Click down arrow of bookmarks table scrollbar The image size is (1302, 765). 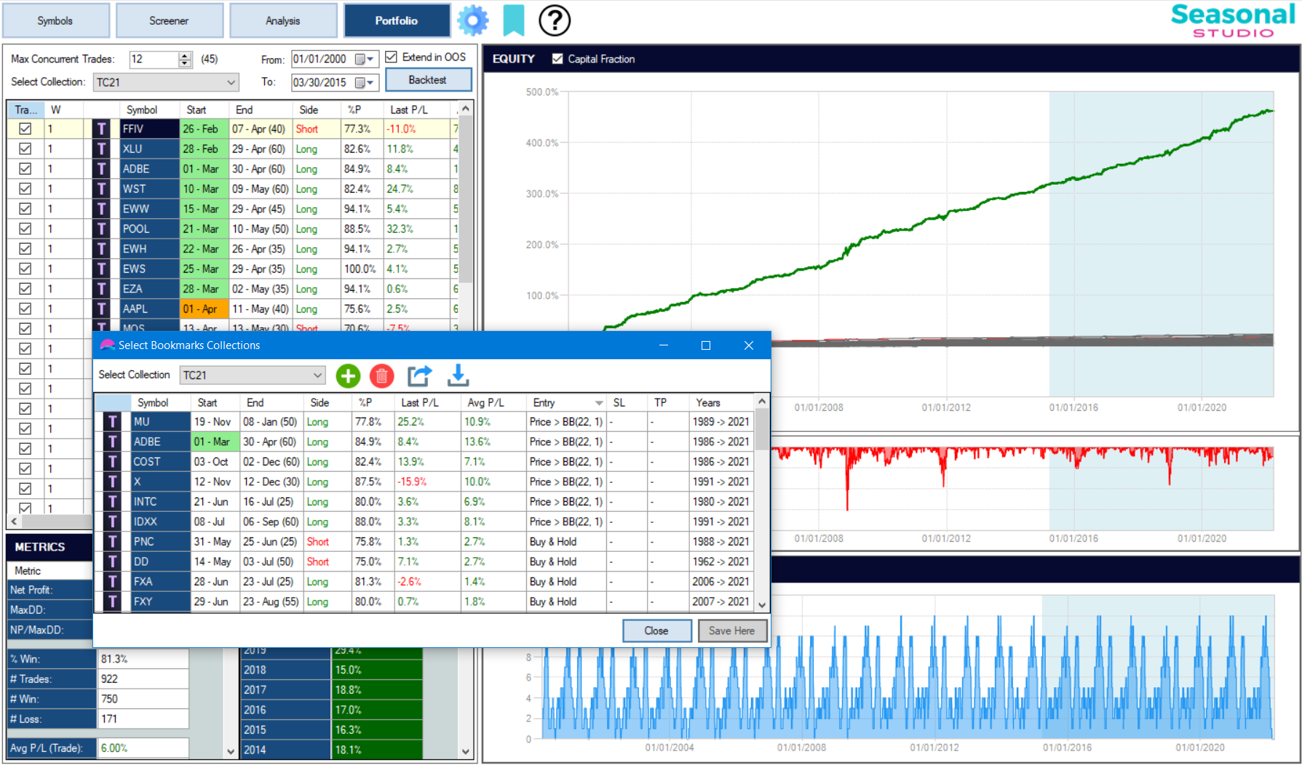pos(762,605)
